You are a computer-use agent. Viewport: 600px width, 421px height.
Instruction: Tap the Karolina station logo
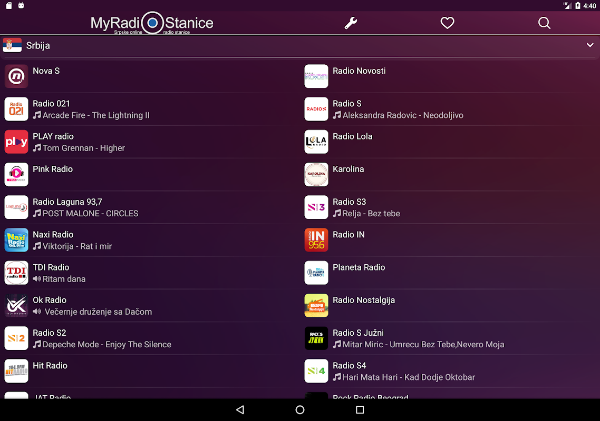pyautogui.click(x=316, y=174)
